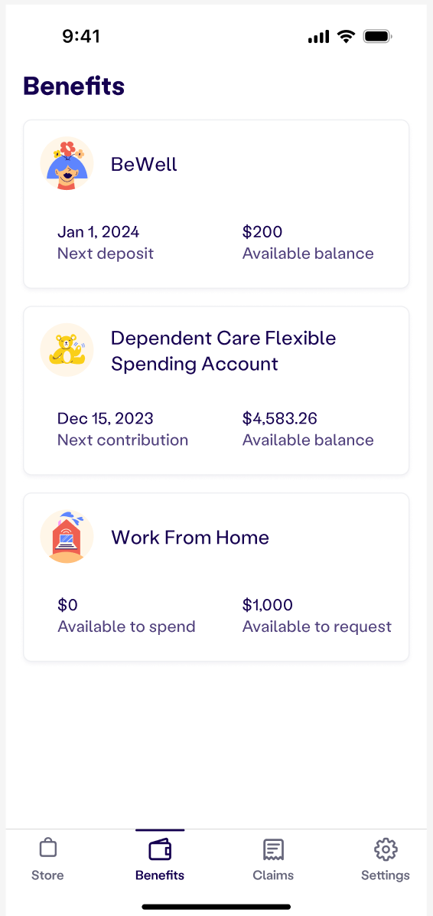This screenshot has height=916, width=433.
Task: Go to the Settings tab label
Action: tap(386, 875)
